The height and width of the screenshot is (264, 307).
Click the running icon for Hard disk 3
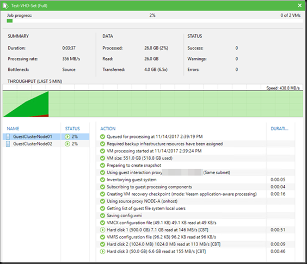(102, 251)
